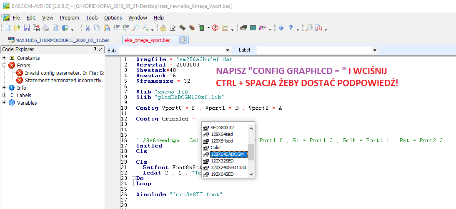The width and height of the screenshot is (456, 209).
Task: Expand the Constants tree node
Action: click(x=4, y=58)
